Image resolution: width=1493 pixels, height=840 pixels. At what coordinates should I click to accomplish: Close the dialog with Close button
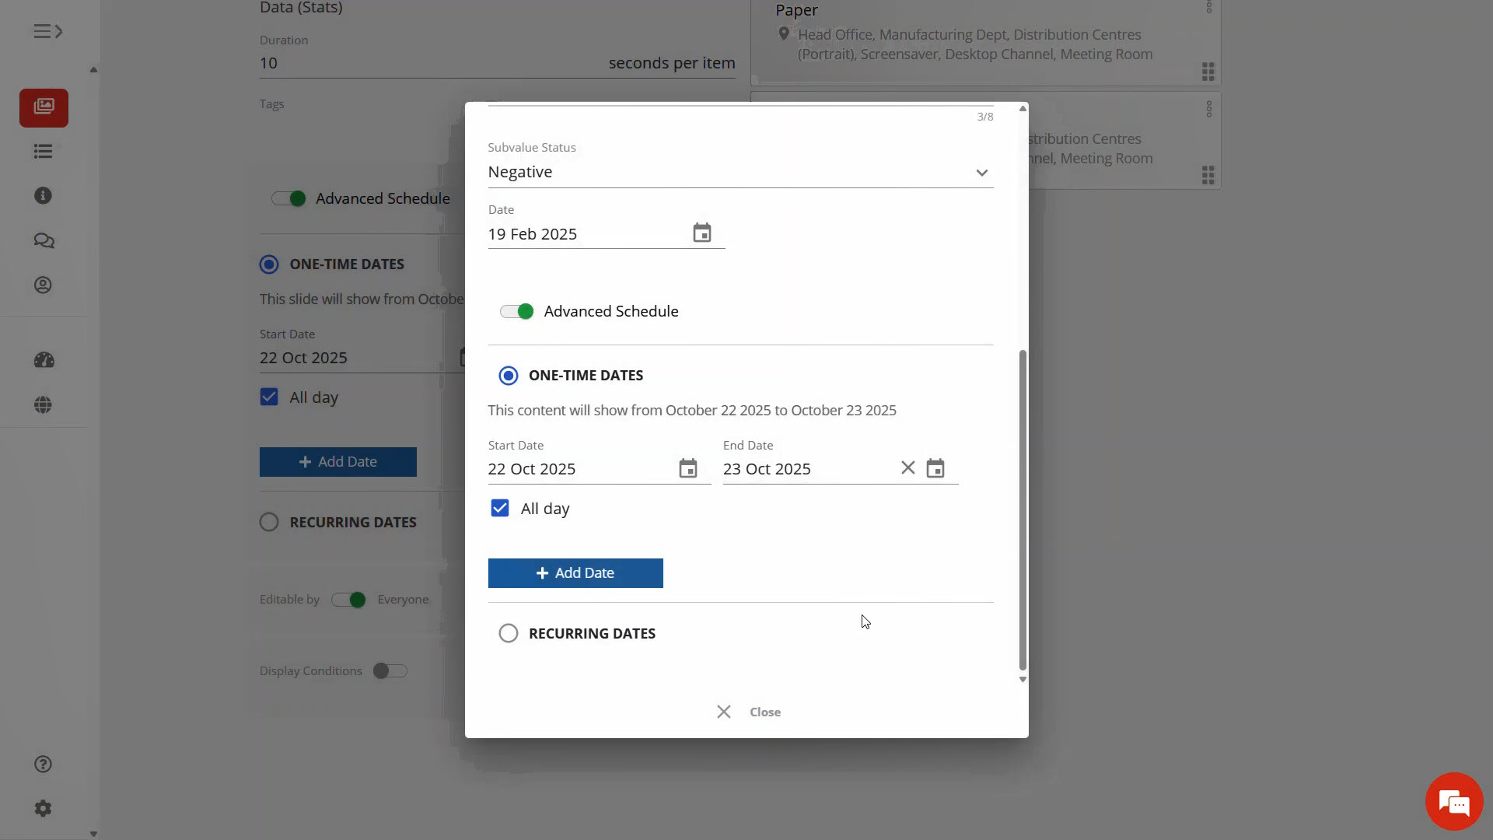tap(749, 712)
